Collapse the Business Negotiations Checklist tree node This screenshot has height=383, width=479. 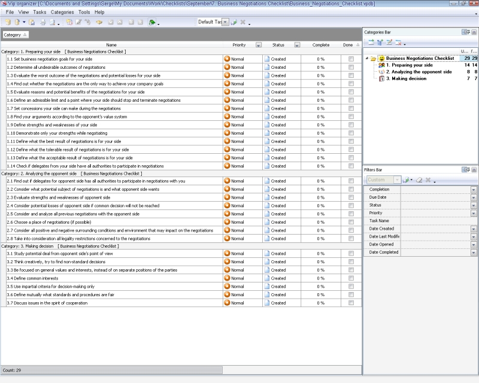[367, 58]
